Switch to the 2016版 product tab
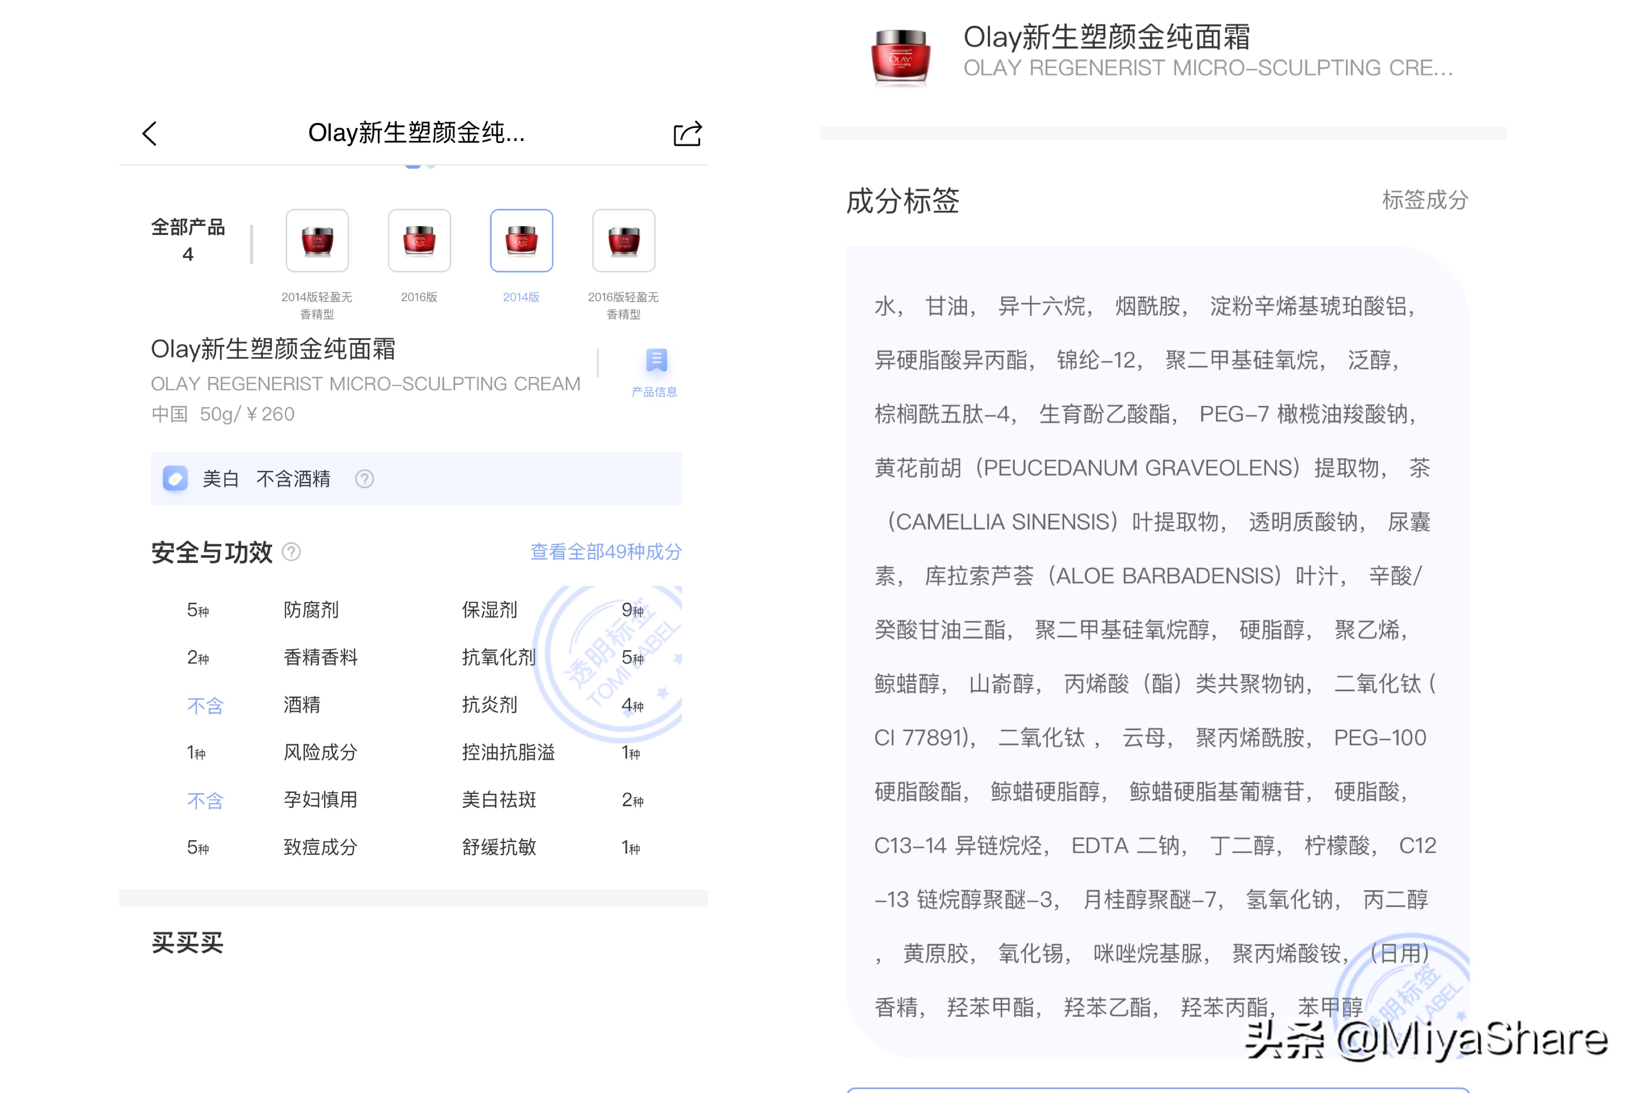Viewport: 1640px width, 1093px height. coord(418,240)
